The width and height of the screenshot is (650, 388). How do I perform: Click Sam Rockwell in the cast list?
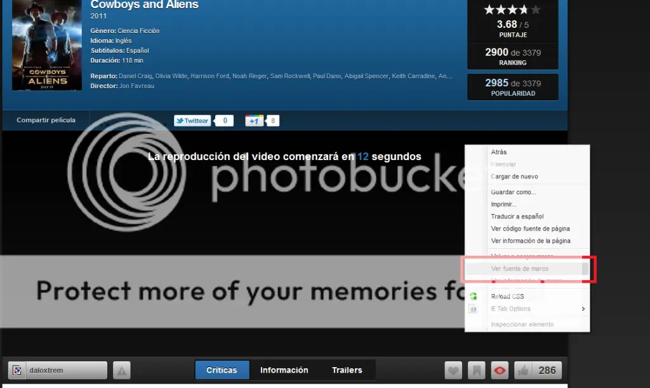[x=289, y=76]
